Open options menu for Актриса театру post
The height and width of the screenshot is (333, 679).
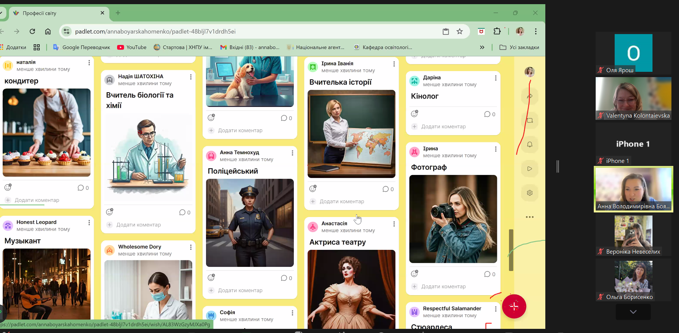[x=394, y=224]
